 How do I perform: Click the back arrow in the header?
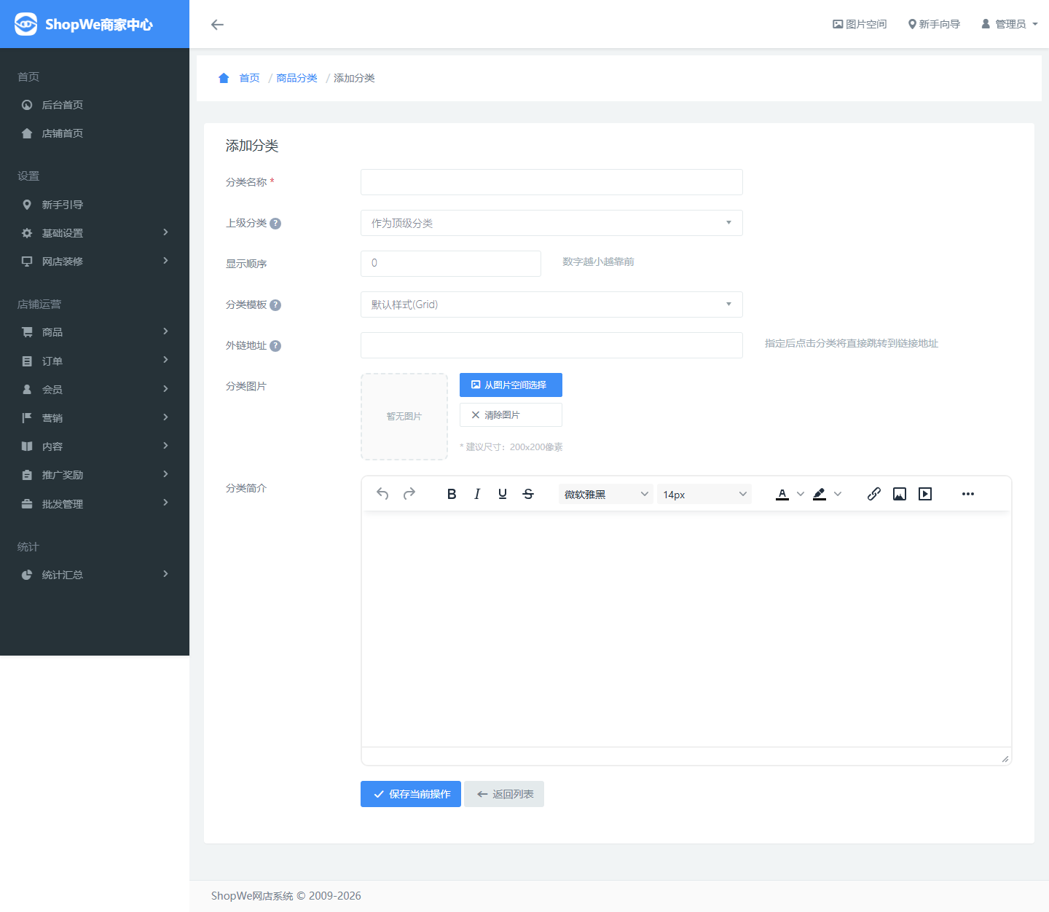coord(217,25)
